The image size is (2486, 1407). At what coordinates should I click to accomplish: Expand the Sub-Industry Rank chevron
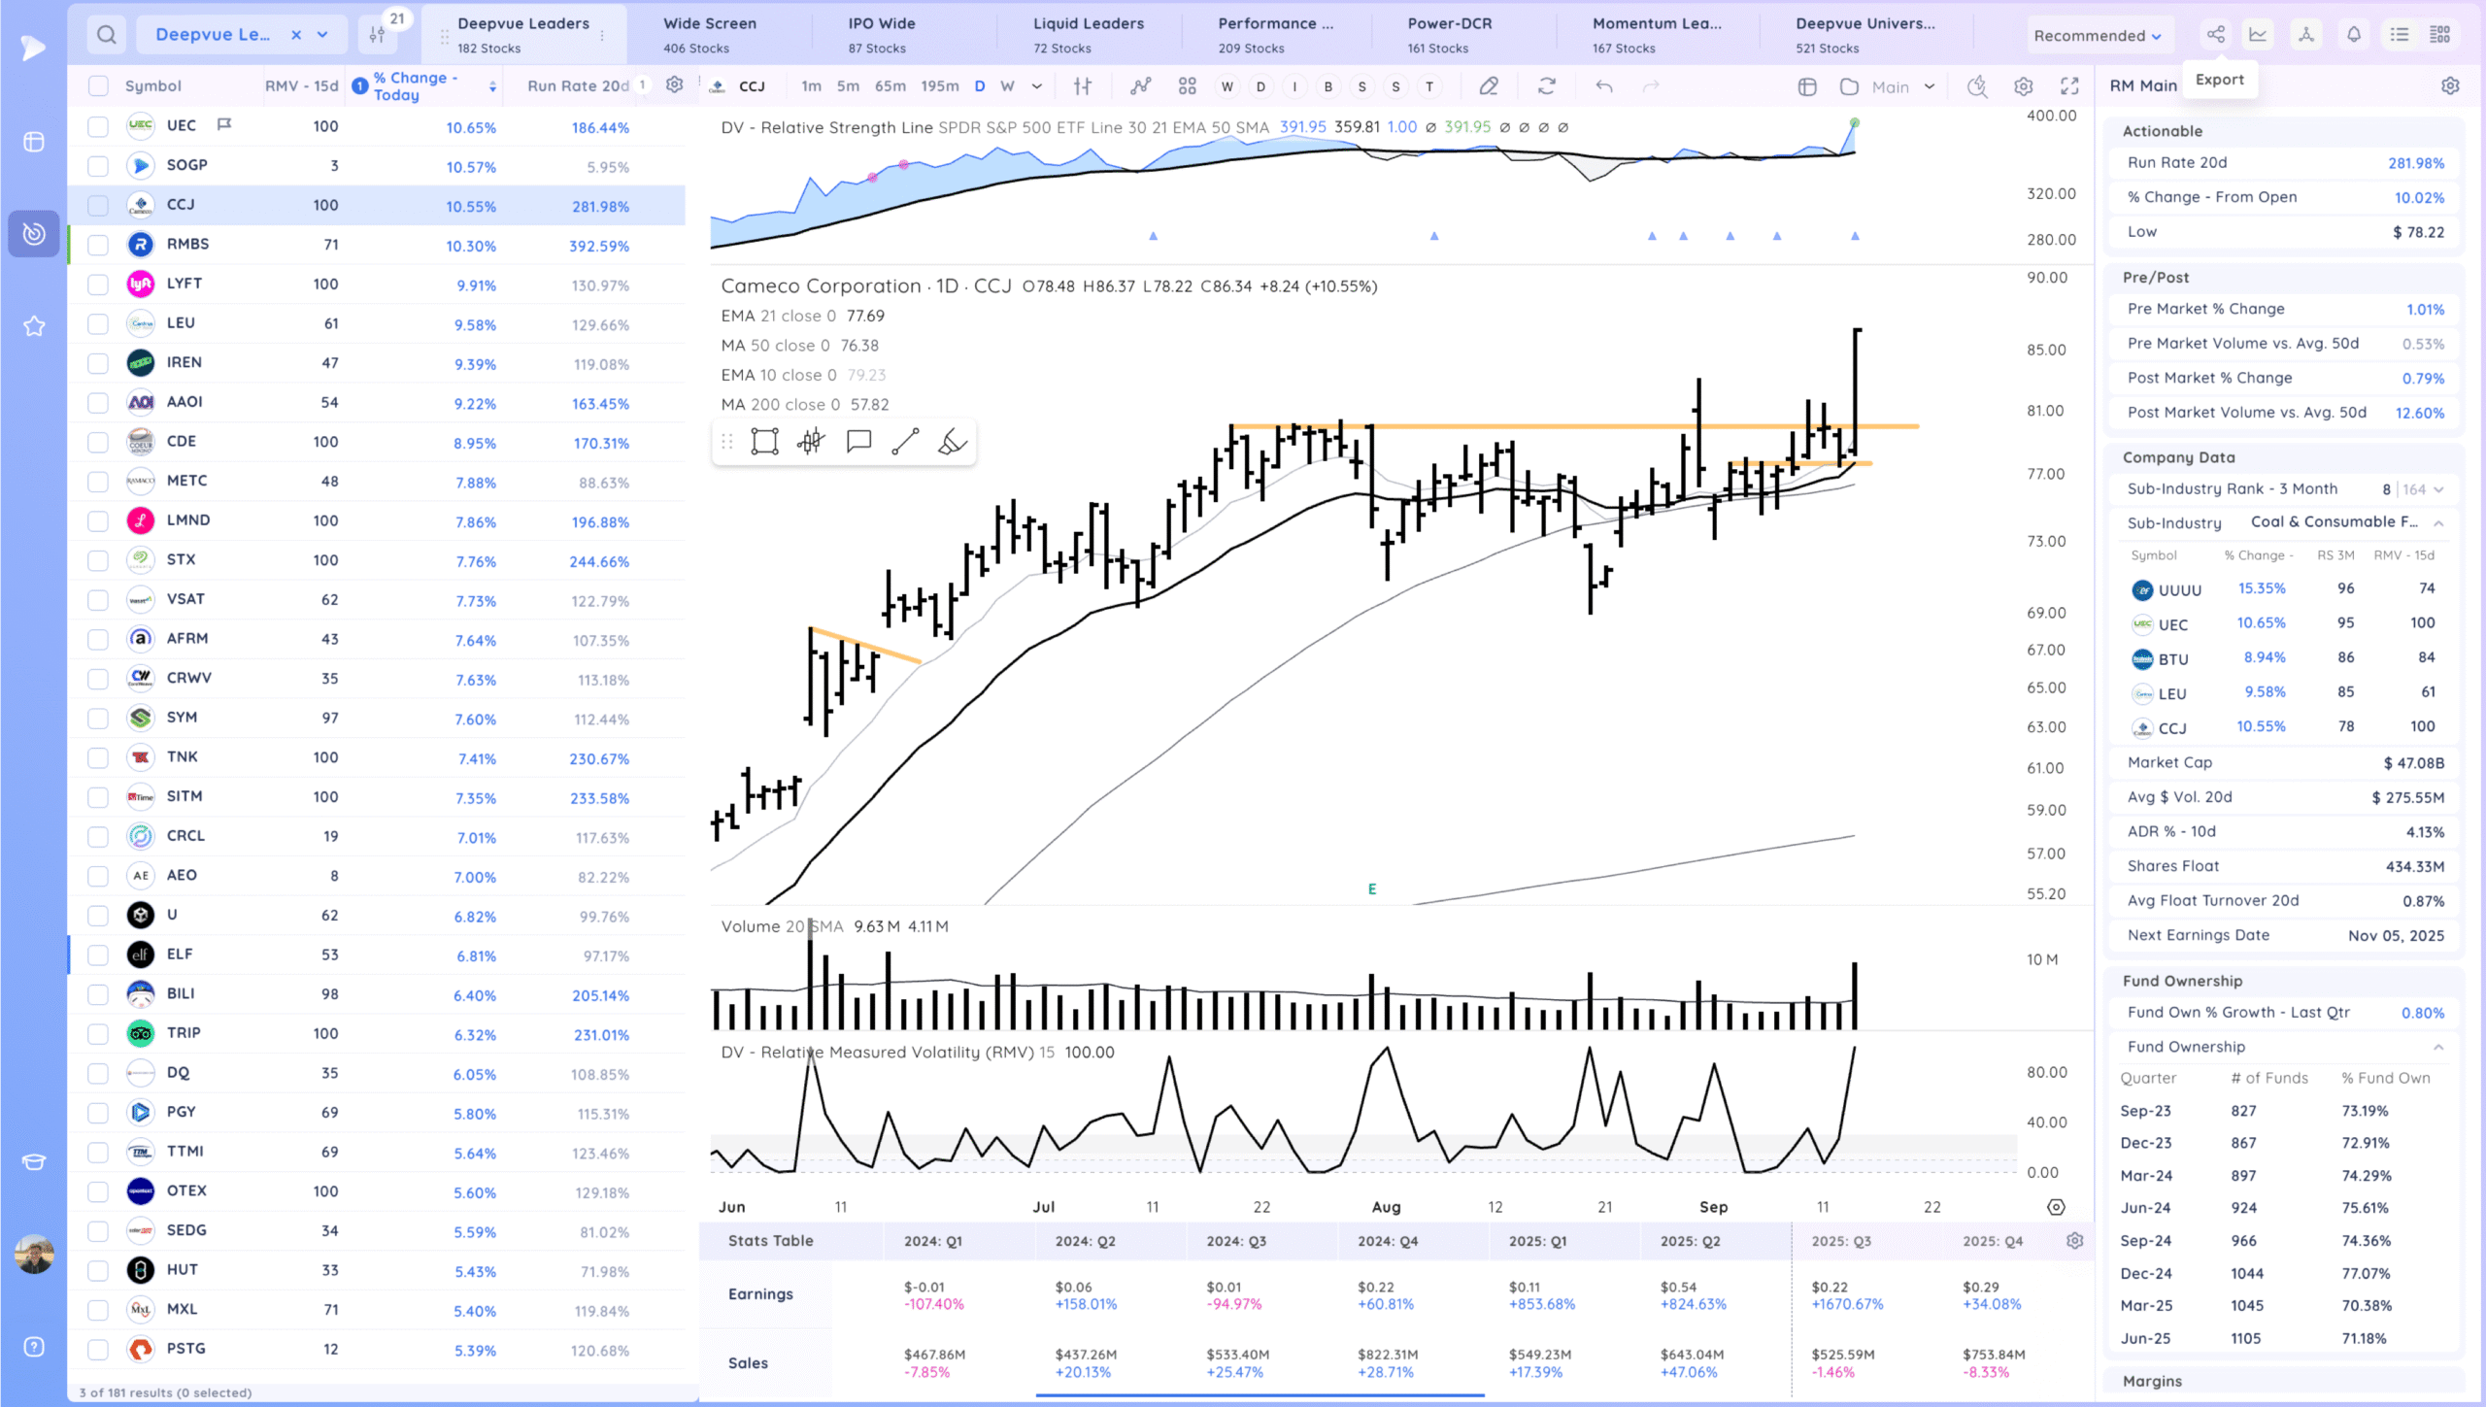pyautogui.click(x=2438, y=489)
